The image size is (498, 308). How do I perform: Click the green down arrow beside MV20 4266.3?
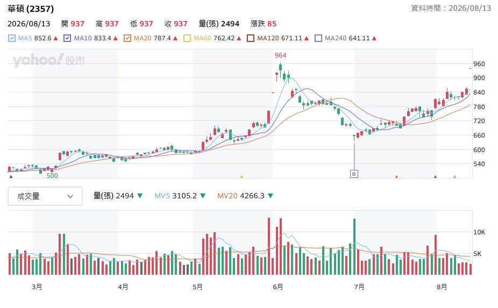[271, 196]
